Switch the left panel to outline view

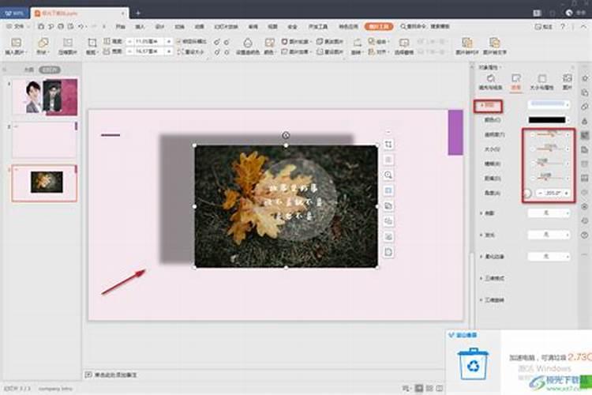(28, 70)
